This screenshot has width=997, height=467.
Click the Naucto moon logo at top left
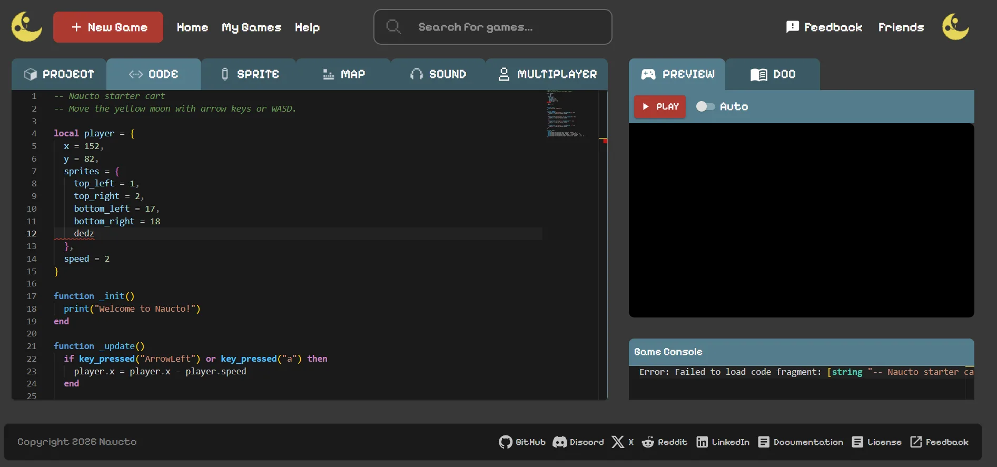(27, 27)
